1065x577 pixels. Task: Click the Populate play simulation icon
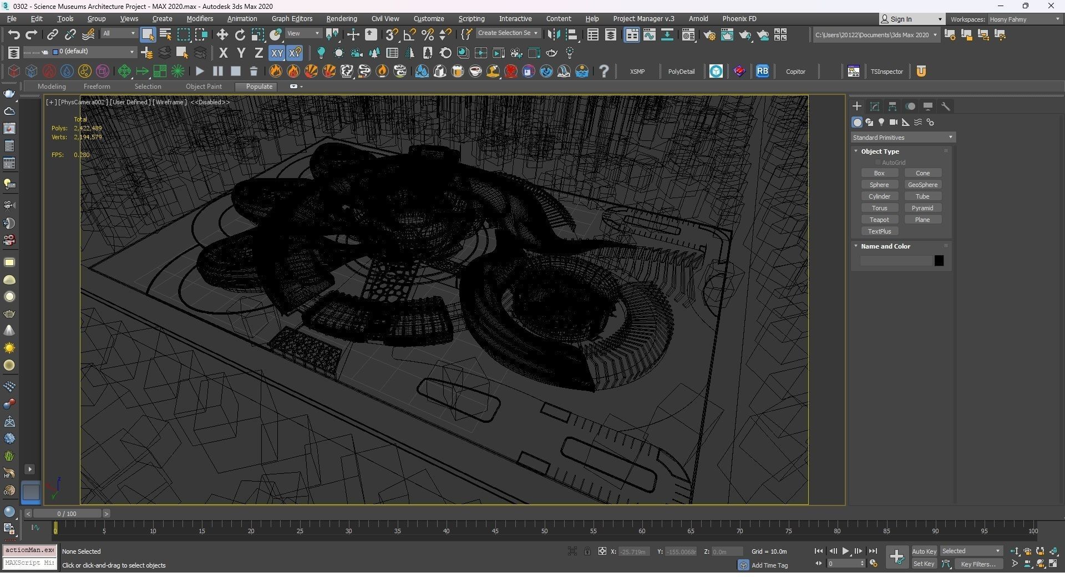(x=200, y=72)
